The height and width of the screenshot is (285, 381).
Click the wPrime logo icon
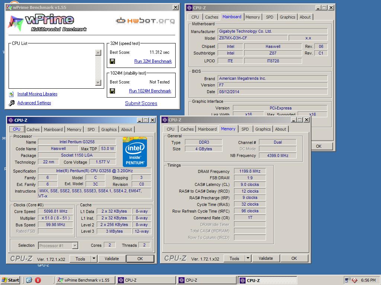coord(16,23)
